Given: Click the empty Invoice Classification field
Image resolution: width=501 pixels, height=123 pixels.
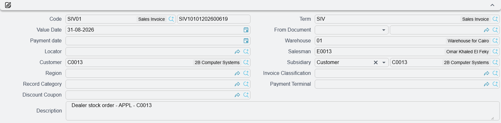Looking at the screenshot, I should (x=407, y=73).
